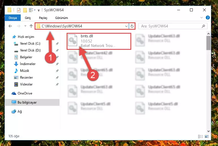Close the SysWOW64 window

click(x=204, y=10)
